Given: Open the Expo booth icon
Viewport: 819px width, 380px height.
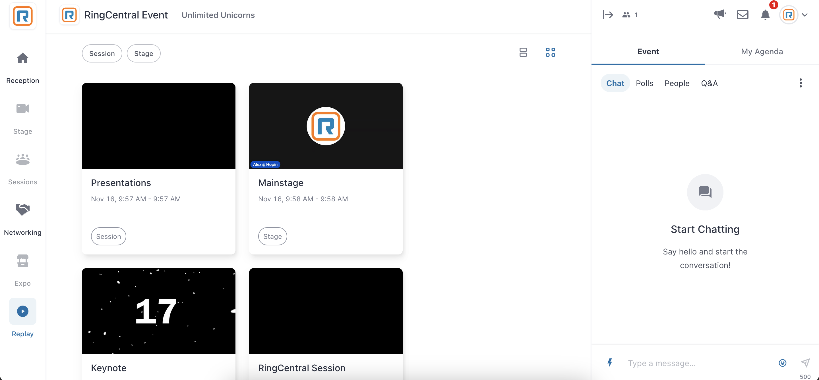Looking at the screenshot, I should click(22, 261).
